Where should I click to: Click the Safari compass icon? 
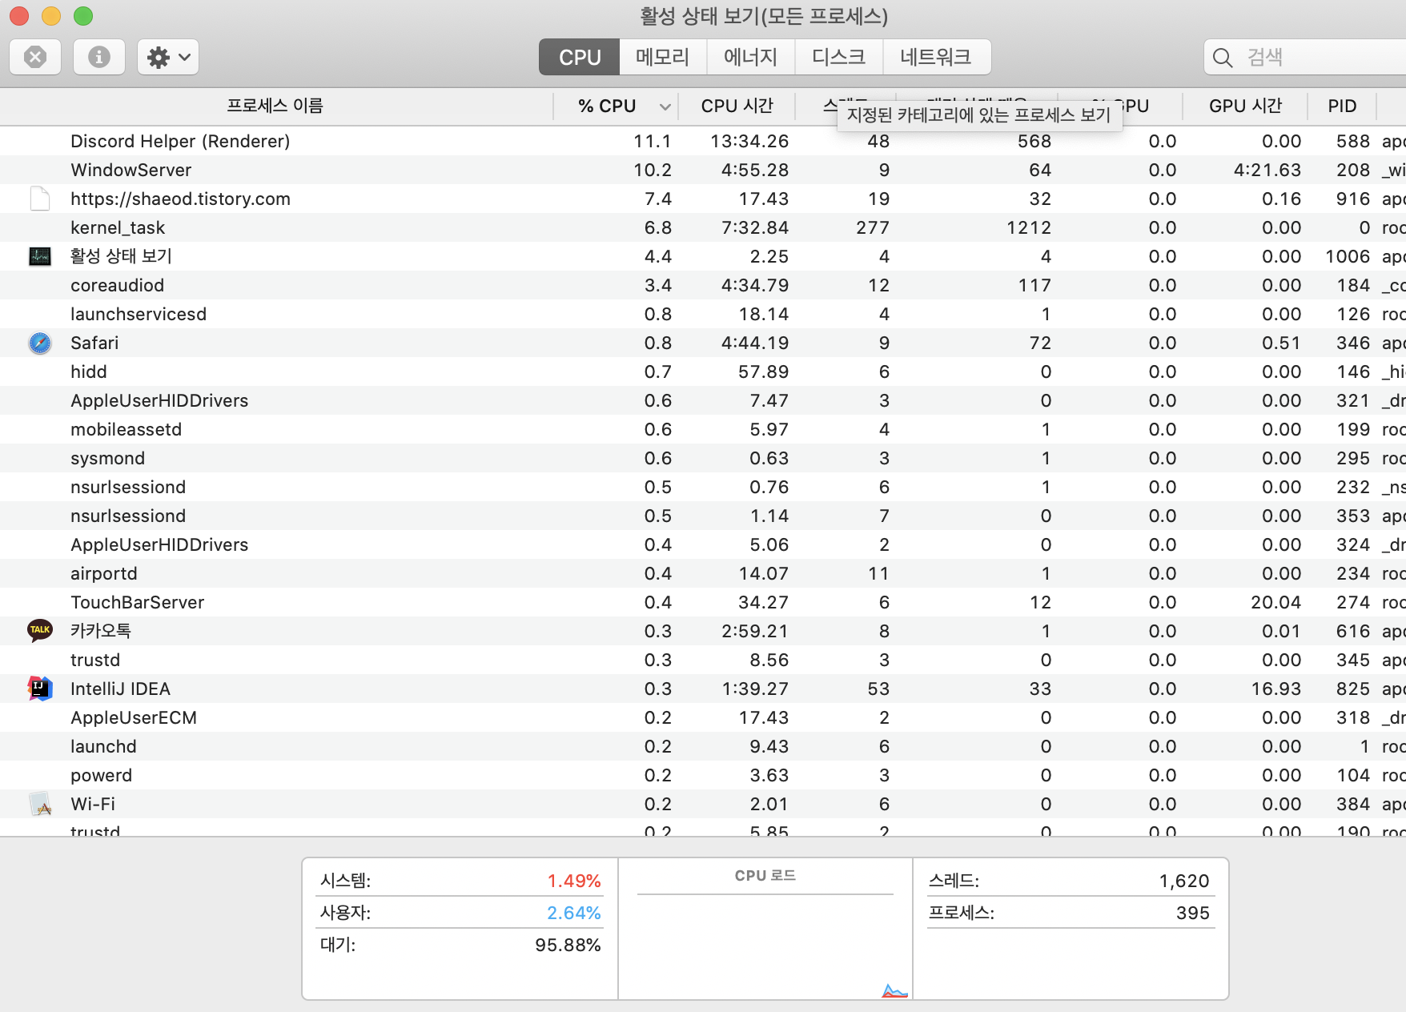[40, 343]
